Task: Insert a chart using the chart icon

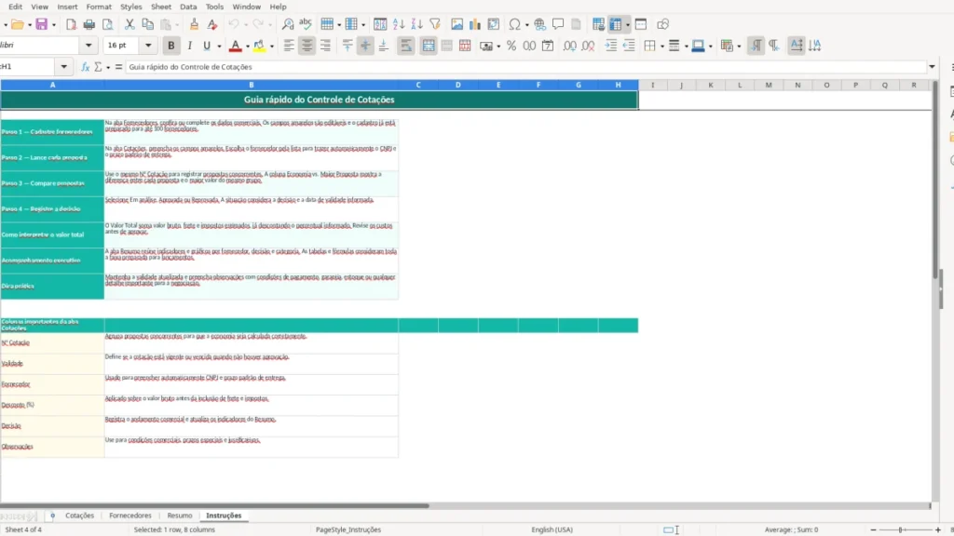Action: (474, 24)
